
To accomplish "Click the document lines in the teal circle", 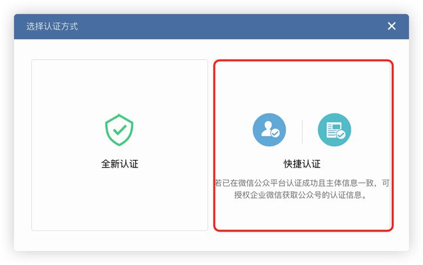I will [331, 130].
